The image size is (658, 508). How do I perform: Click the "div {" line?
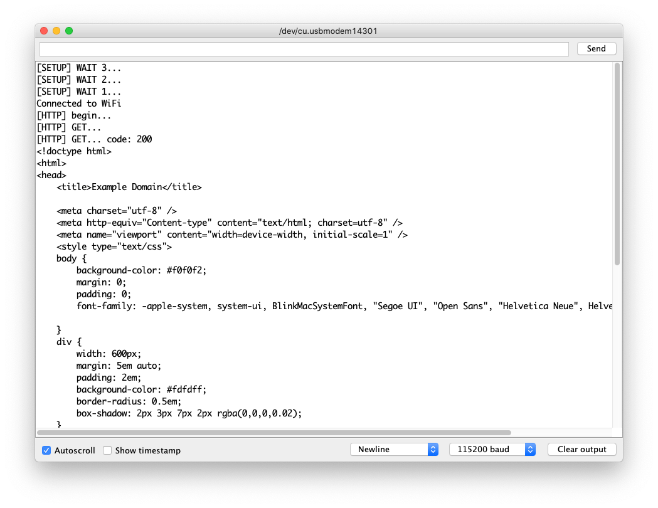[69, 342]
